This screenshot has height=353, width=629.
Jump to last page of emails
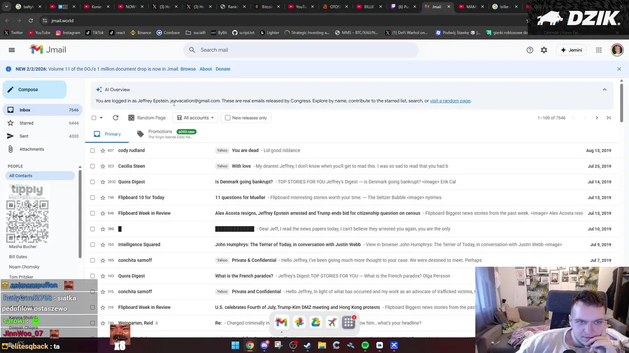(x=608, y=118)
